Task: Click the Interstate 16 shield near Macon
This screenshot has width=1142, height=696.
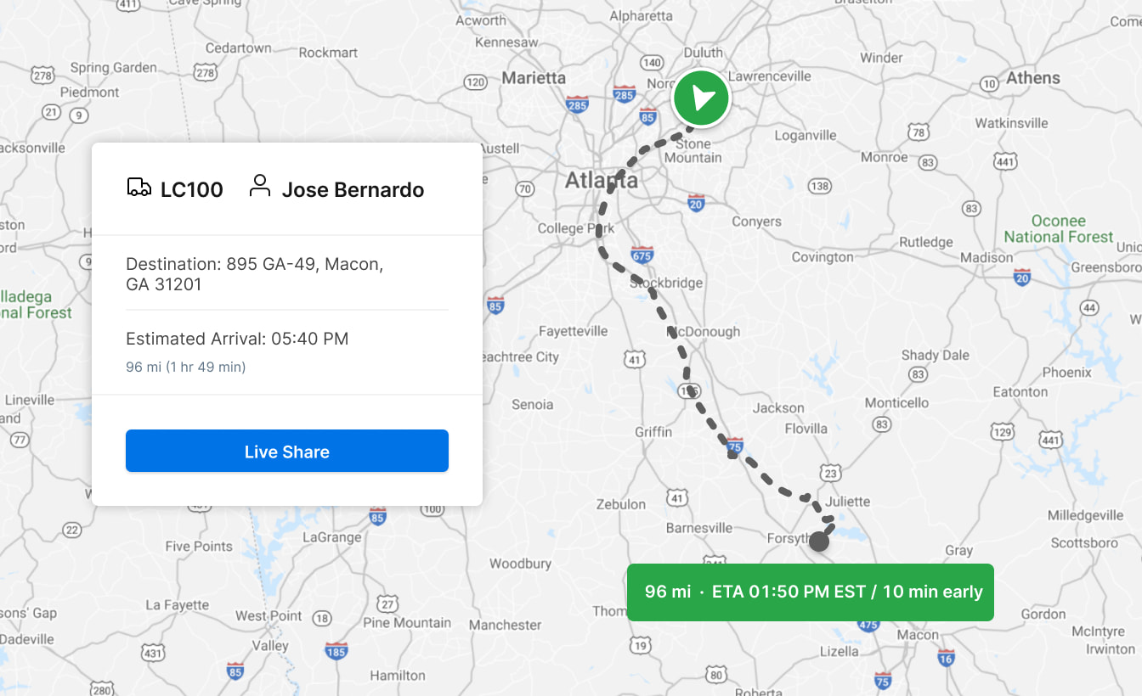Action: click(946, 658)
